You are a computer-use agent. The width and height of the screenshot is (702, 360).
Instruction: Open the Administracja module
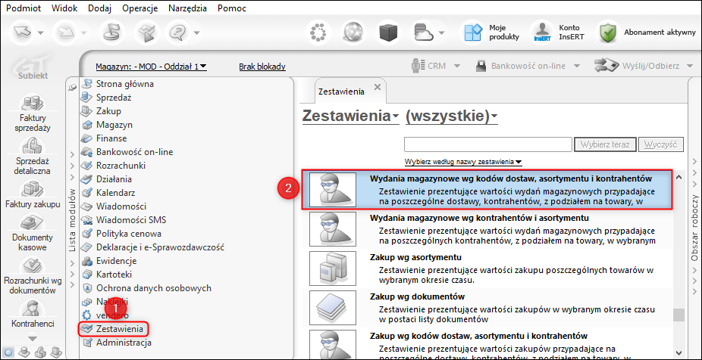[124, 343]
